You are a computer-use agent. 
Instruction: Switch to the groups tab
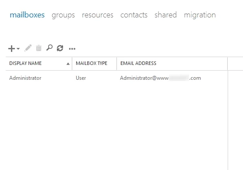point(63,15)
